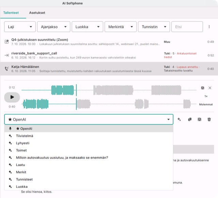This screenshot has height=198, width=218.
Task: Choose Lyhyesti from the dropdown list
Action: (89, 143)
